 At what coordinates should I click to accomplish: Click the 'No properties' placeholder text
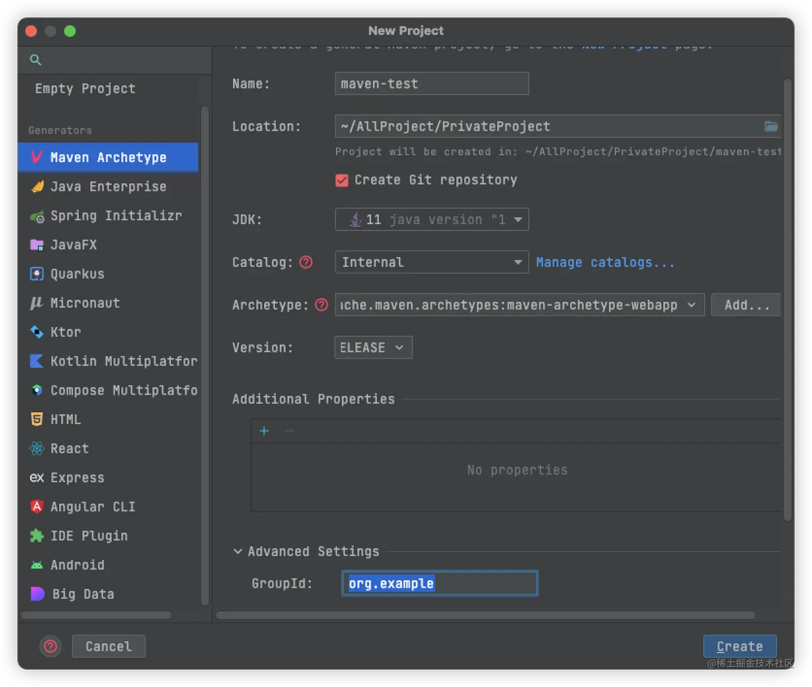pos(517,470)
